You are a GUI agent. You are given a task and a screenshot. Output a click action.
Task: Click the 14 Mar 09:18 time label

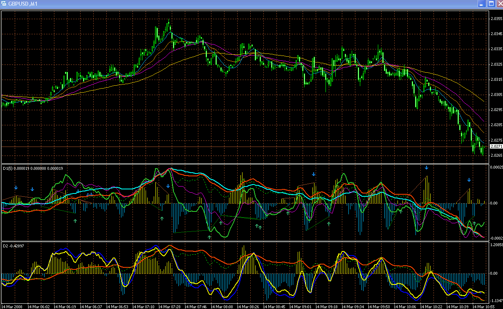pyautogui.click(x=326, y=306)
